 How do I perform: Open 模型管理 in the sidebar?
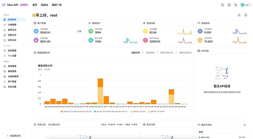[x=14, y=72]
